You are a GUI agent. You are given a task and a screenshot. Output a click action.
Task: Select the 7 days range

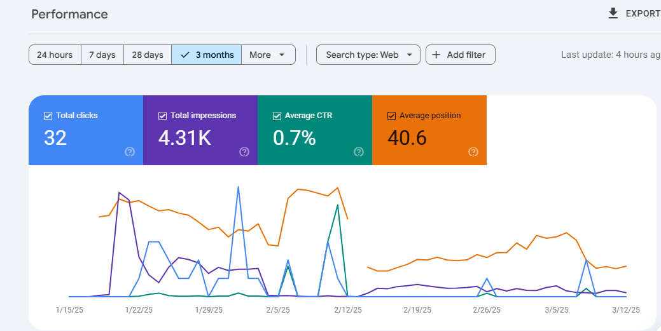[102, 55]
